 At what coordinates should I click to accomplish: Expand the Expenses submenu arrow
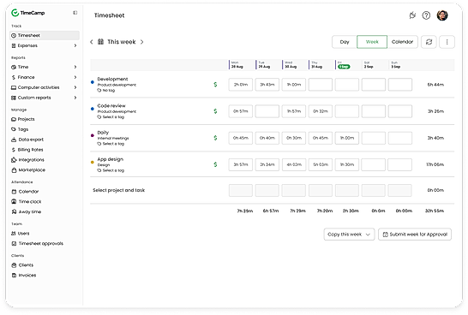coord(75,45)
